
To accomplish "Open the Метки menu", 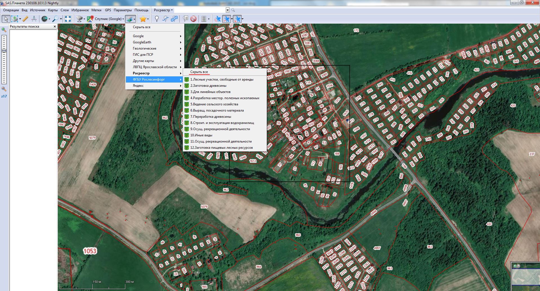I will (x=96, y=10).
